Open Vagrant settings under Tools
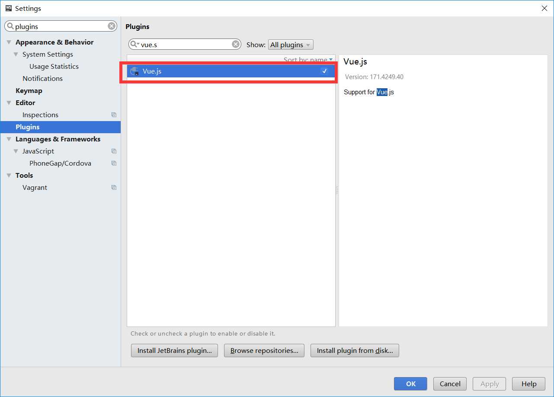The width and height of the screenshot is (554, 397). [x=35, y=188]
